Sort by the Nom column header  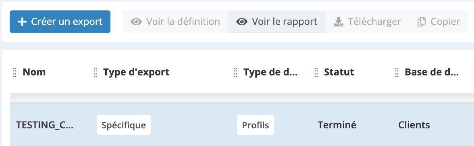pyautogui.click(x=34, y=72)
